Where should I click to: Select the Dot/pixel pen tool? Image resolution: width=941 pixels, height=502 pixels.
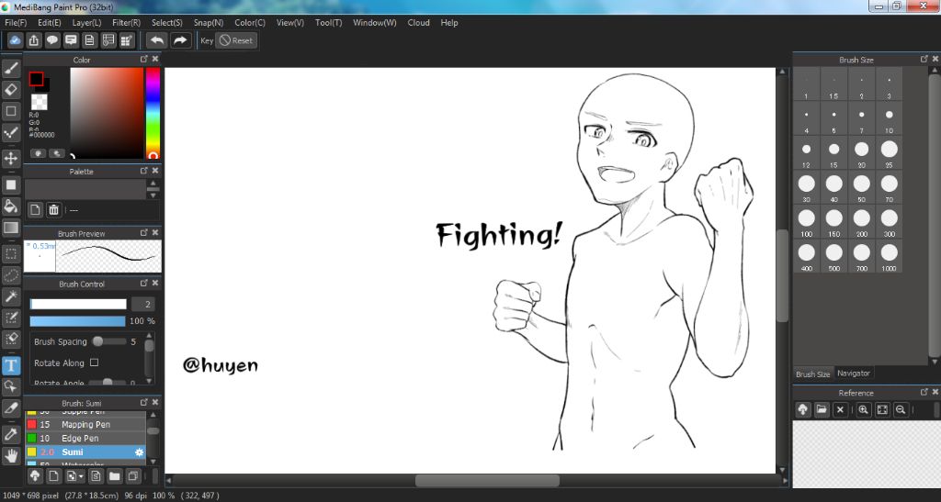(11, 132)
